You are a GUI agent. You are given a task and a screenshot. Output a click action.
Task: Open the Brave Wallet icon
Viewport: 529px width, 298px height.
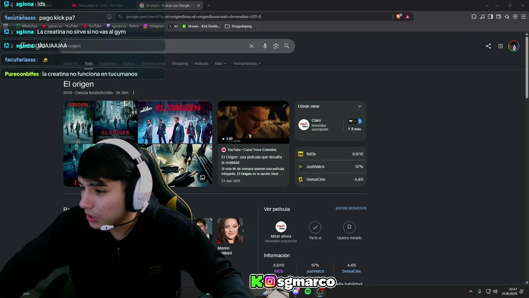click(498, 17)
